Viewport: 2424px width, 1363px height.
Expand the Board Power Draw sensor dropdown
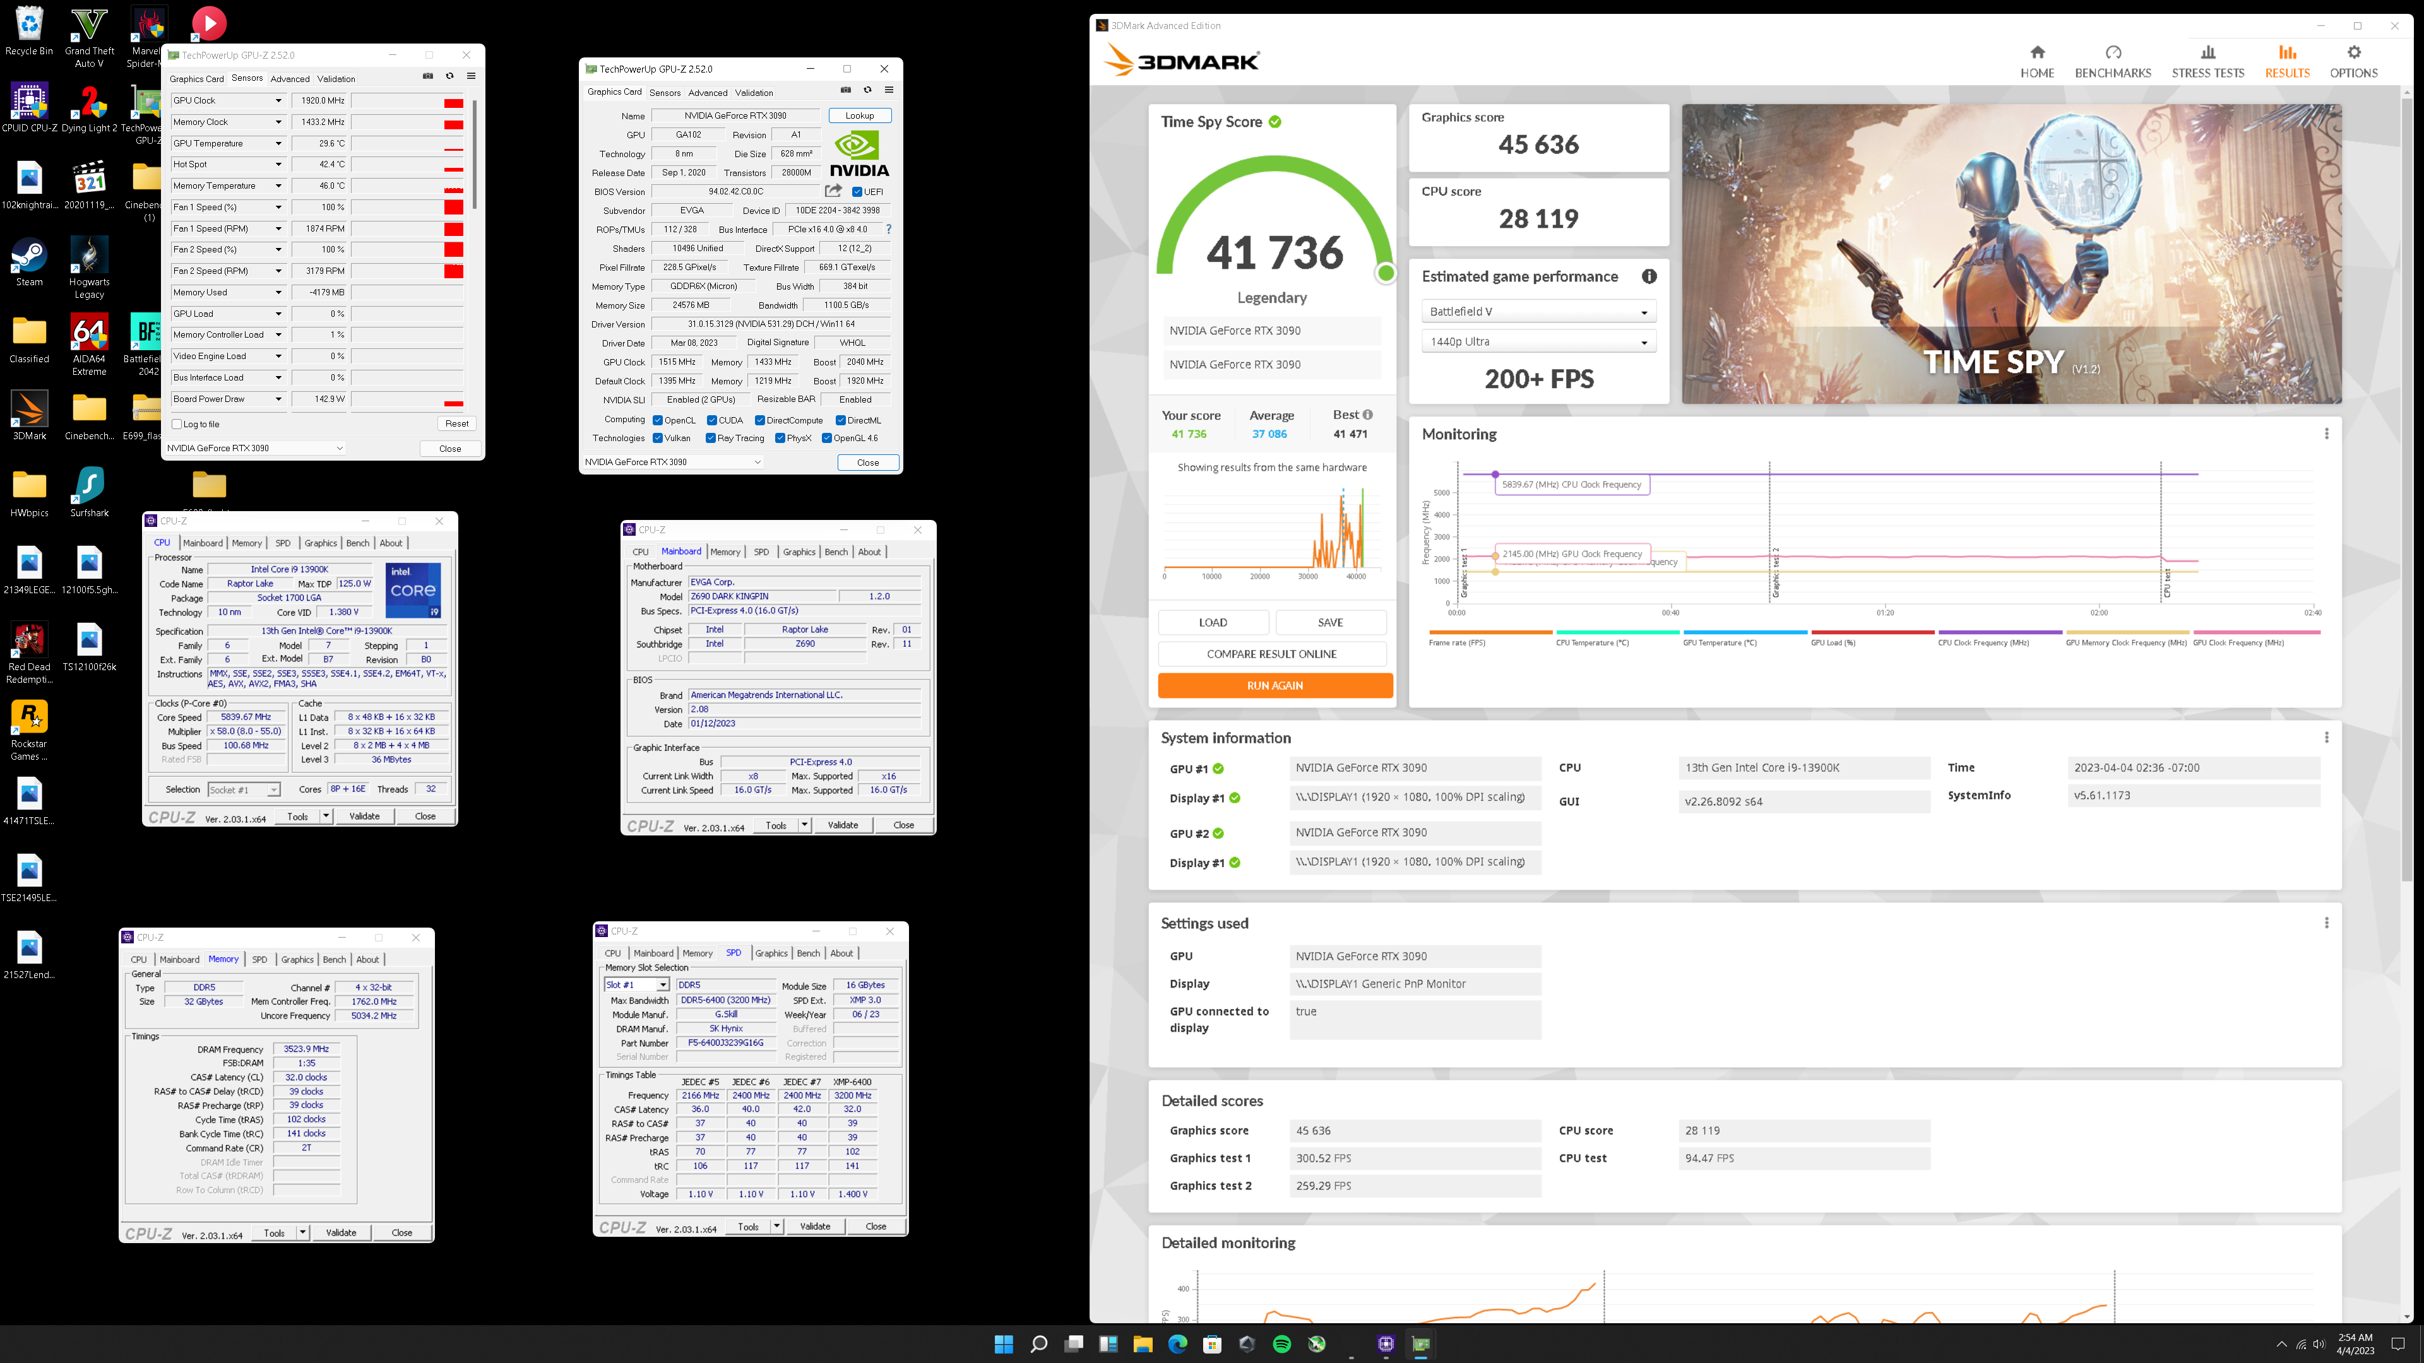click(278, 399)
